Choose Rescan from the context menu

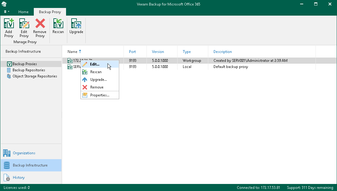tap(100, 72)
